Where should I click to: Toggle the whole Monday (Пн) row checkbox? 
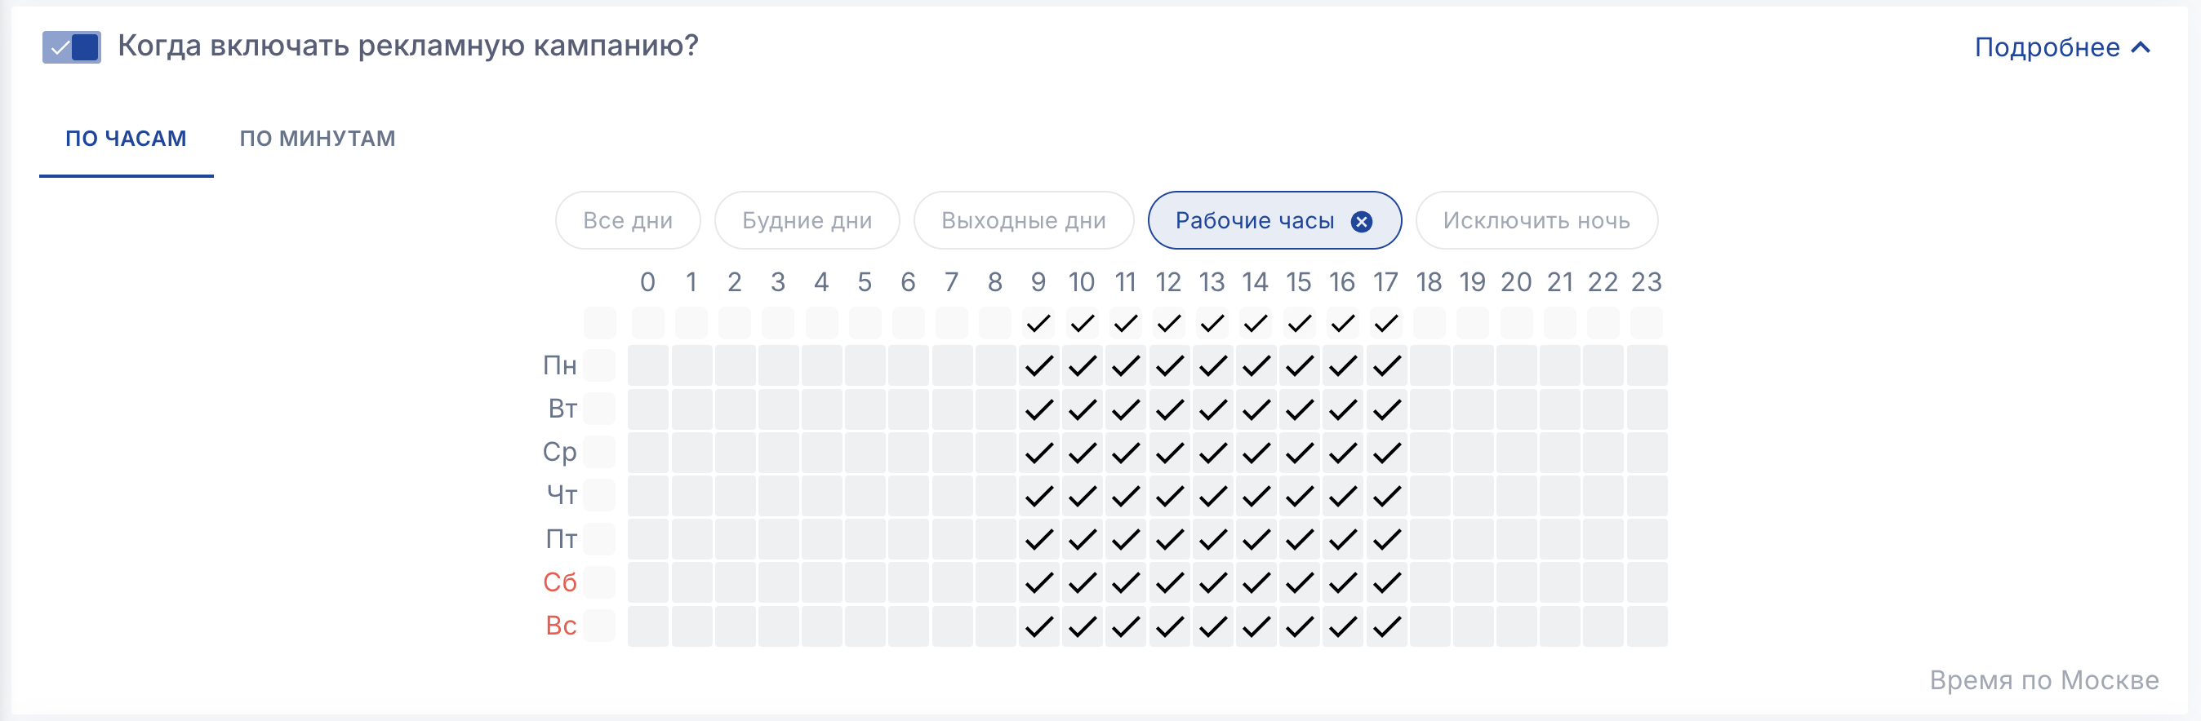(600, 366)
